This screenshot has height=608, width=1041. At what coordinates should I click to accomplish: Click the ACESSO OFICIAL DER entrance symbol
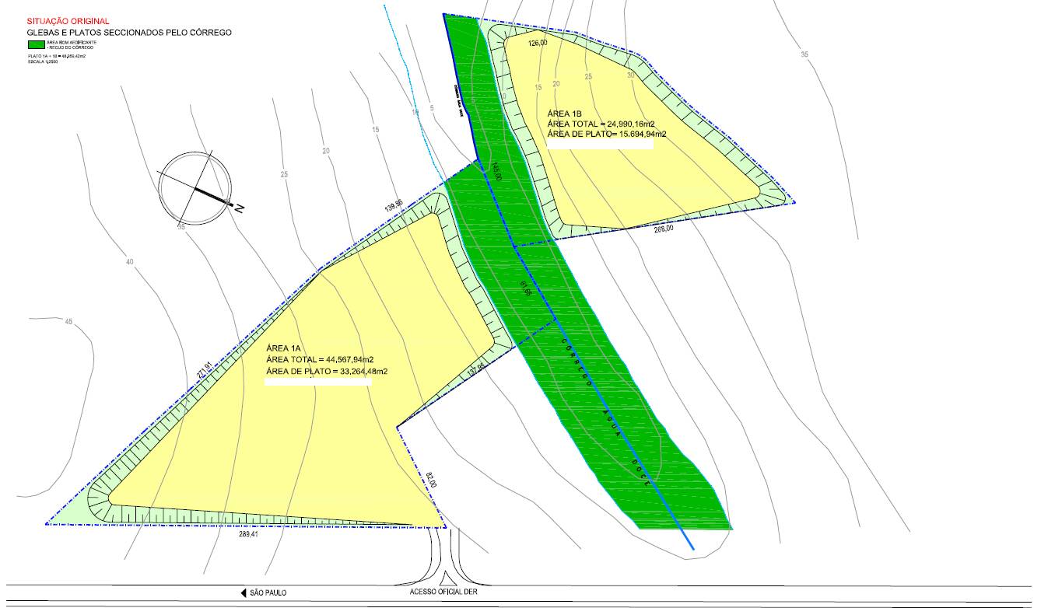coord(447,578)
